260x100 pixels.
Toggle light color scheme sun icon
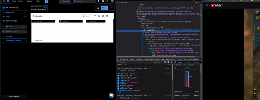coord(165,62)
